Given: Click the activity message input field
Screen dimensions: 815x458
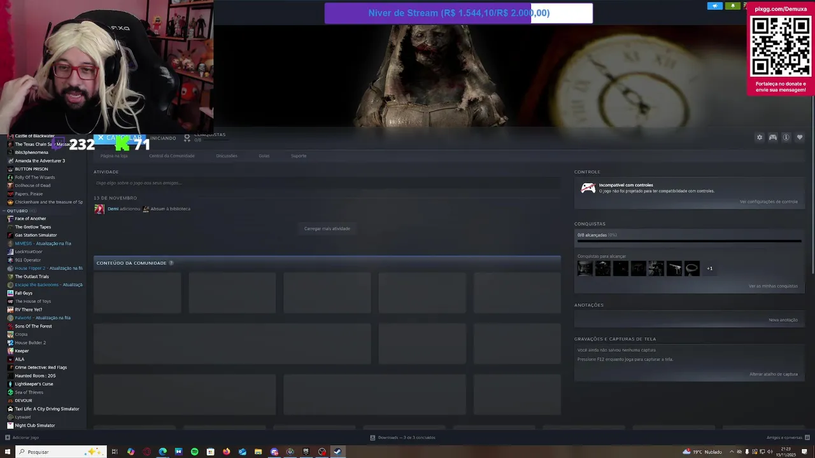Looking at the screenshot, I should click(327, 183).
